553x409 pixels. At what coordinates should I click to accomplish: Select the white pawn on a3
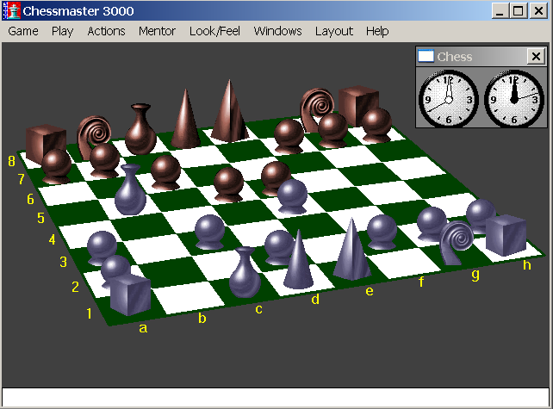pyautogui.click(x=102, y=247)
